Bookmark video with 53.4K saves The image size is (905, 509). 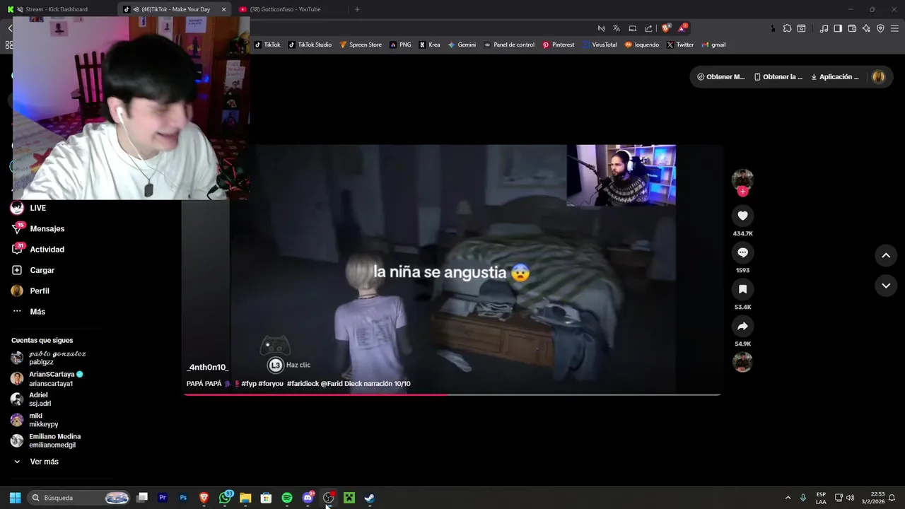click(742, 289)
